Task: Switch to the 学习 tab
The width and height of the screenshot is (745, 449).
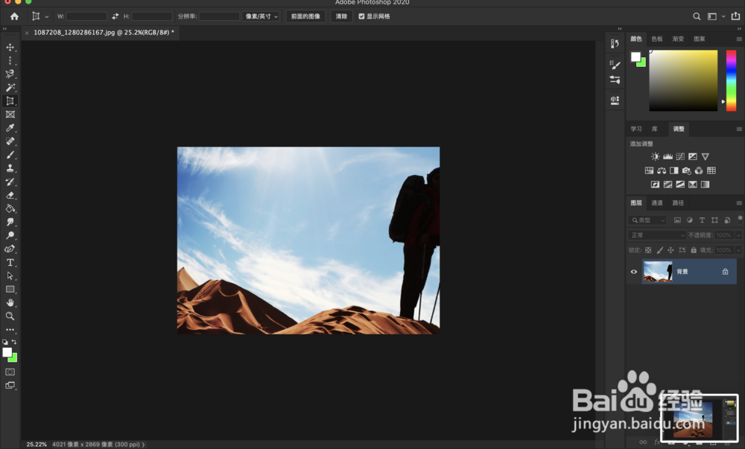Action: pyautogui.click(x=636, y=129)
